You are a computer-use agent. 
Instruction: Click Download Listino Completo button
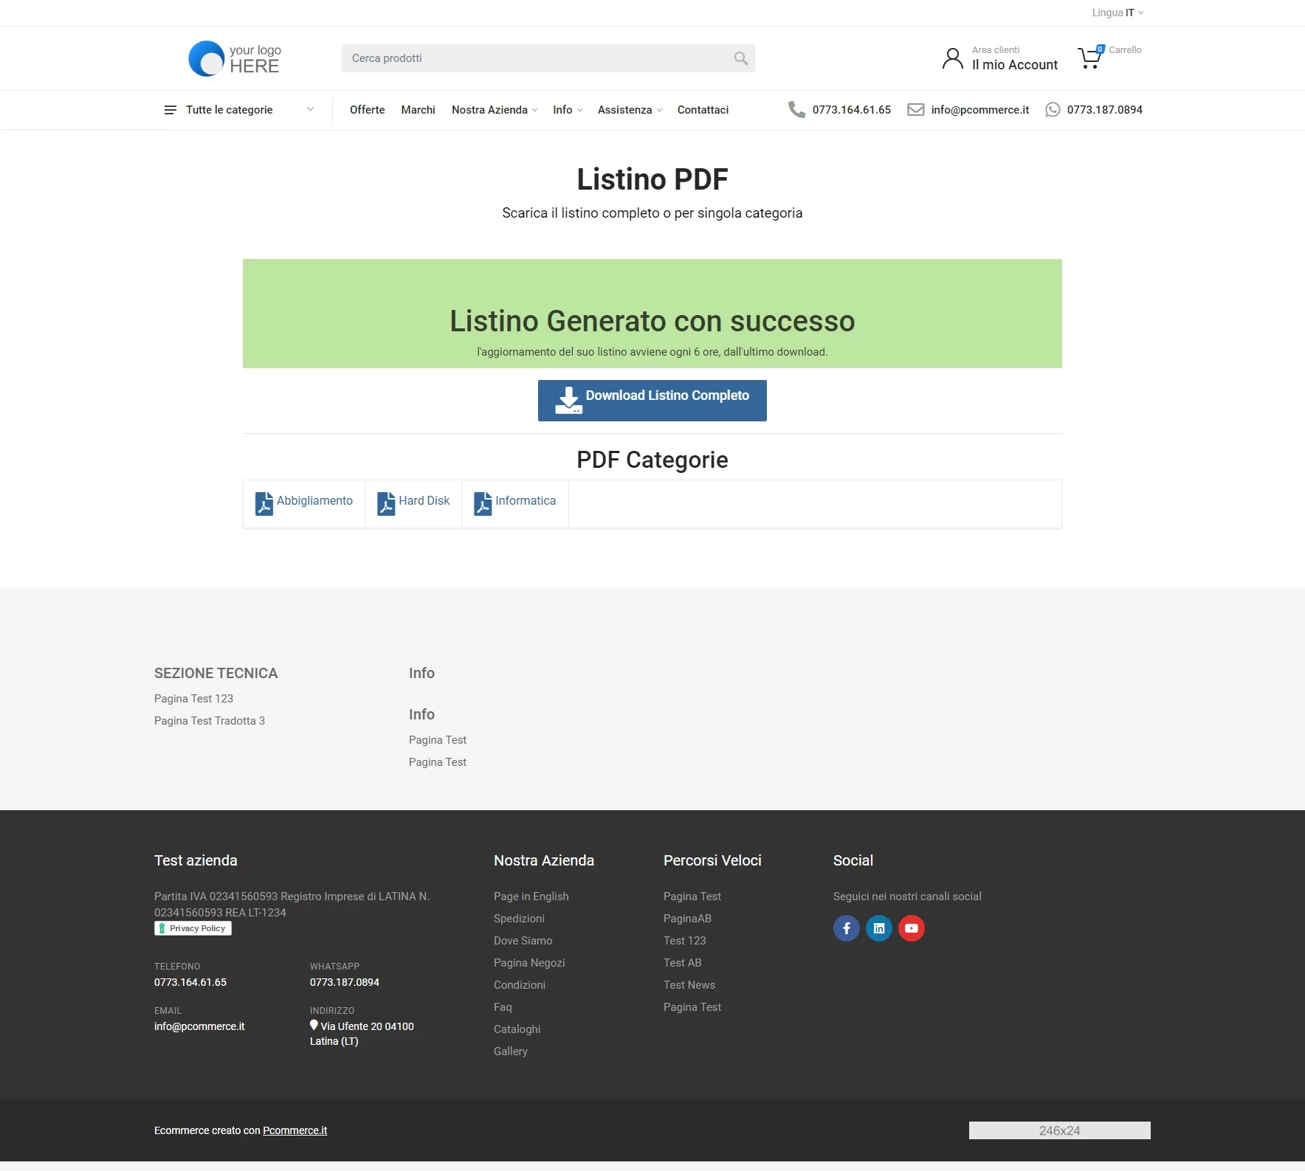pyautogui.click(x=652, y=401)
